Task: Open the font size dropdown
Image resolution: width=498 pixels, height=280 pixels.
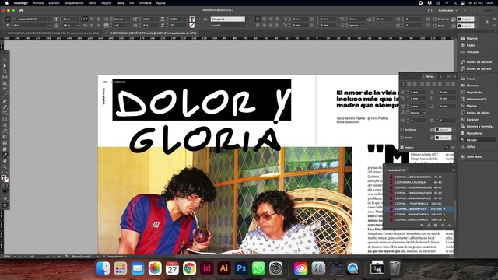Action: pyautogui.click(x=77, y=19)
